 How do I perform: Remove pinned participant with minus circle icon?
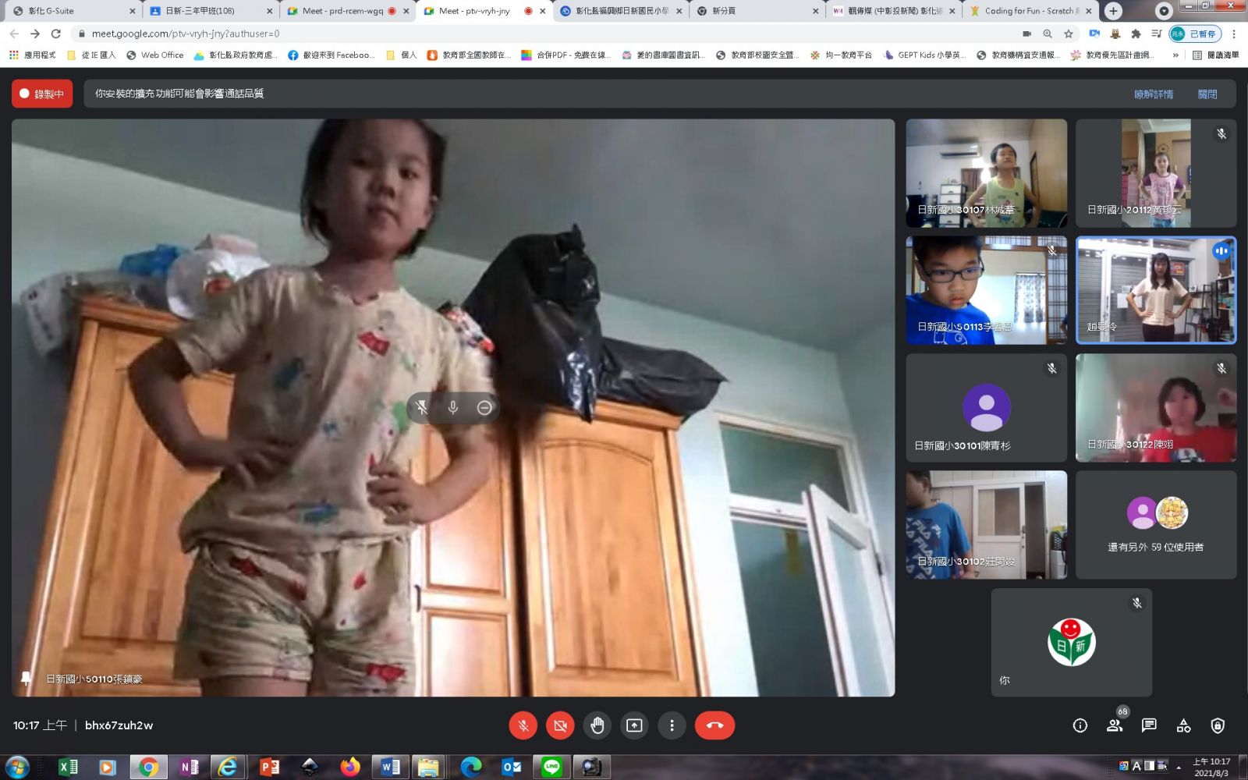484,407
